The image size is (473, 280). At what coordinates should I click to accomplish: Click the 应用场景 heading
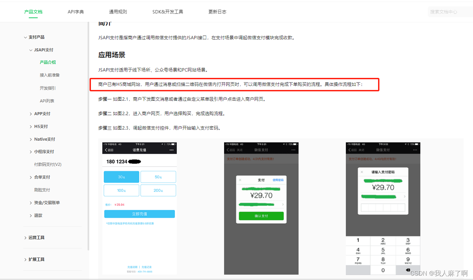[112, 55]
